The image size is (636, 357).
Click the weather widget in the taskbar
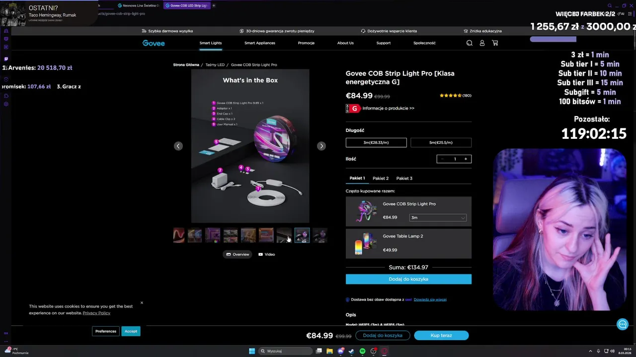(x=16, y=351)
